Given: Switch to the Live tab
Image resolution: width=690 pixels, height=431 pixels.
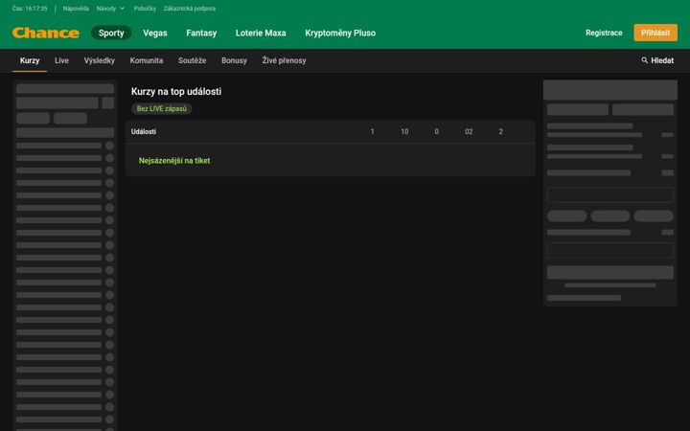Looking at the screenshot, I should point(61,60).
